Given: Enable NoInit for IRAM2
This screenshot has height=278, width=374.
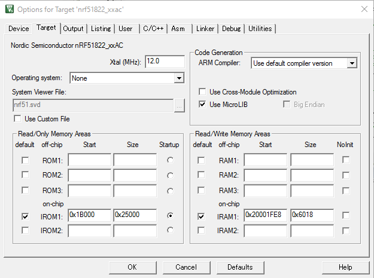Looking at the screenshot, I should [346, 231].
